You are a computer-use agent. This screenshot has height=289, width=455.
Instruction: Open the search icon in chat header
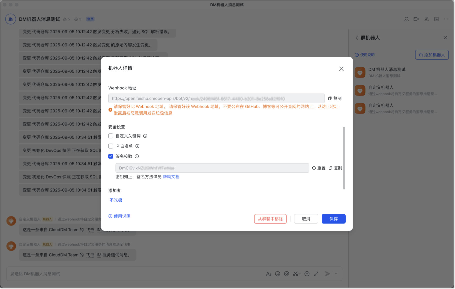(406, 19)
